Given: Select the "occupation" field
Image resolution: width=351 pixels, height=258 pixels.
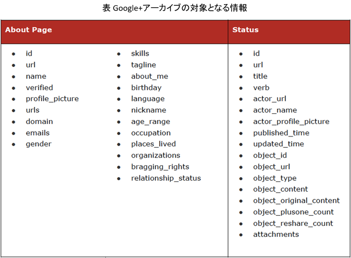Looking at the screenshot, I should click(x=151, y=133).
